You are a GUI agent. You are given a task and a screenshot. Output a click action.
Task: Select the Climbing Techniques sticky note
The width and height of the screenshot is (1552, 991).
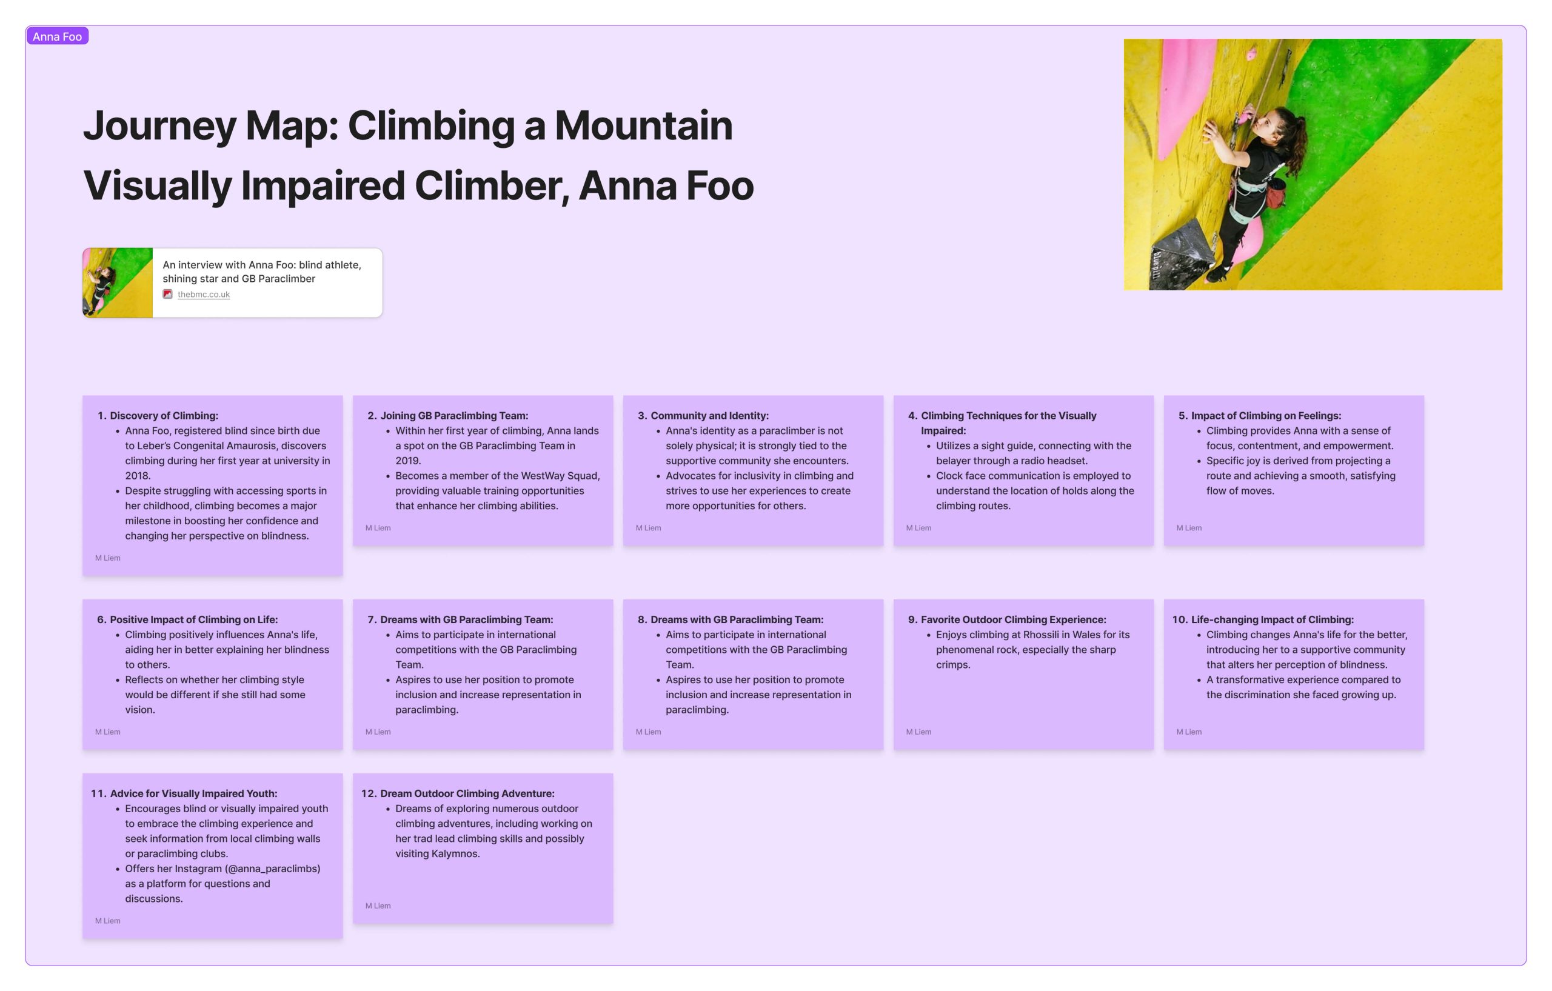point(1023,470)
